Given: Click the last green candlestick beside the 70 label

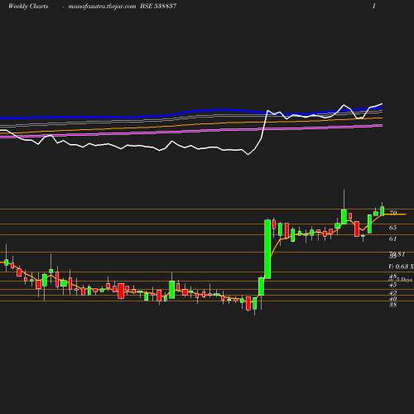Looking at the screenshot, I should coord(383,211).
